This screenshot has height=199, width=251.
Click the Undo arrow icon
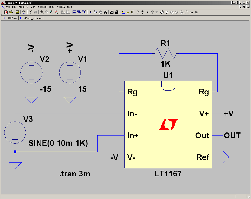(x=172, y=12)
